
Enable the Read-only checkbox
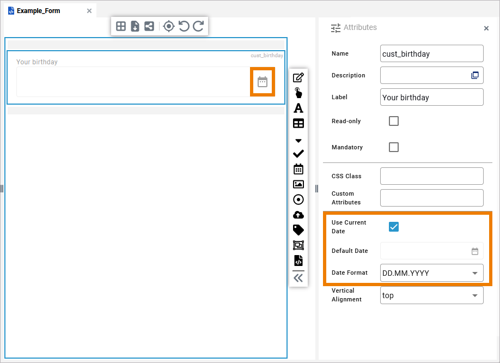click(x=394, y=121)
